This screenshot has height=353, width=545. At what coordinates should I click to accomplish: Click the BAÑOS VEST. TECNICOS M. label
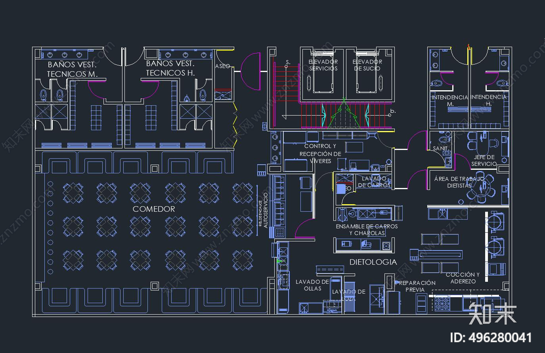point(72,69)
